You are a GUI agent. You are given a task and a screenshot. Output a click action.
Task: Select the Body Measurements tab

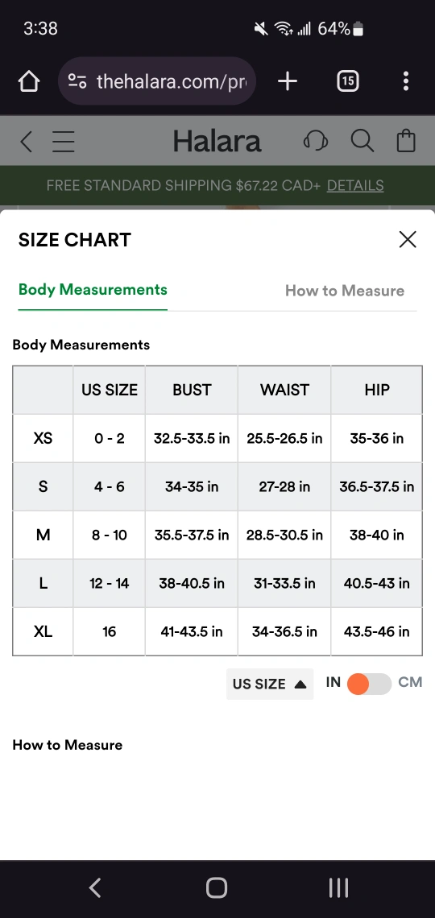click(93, 290)
